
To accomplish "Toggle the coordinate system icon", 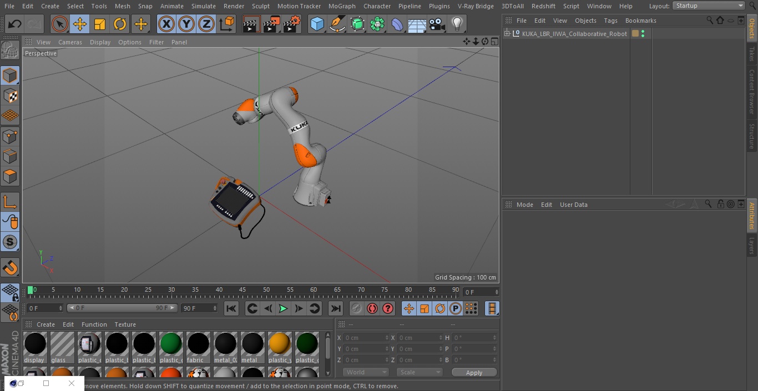I will click(x=227, y=24).
